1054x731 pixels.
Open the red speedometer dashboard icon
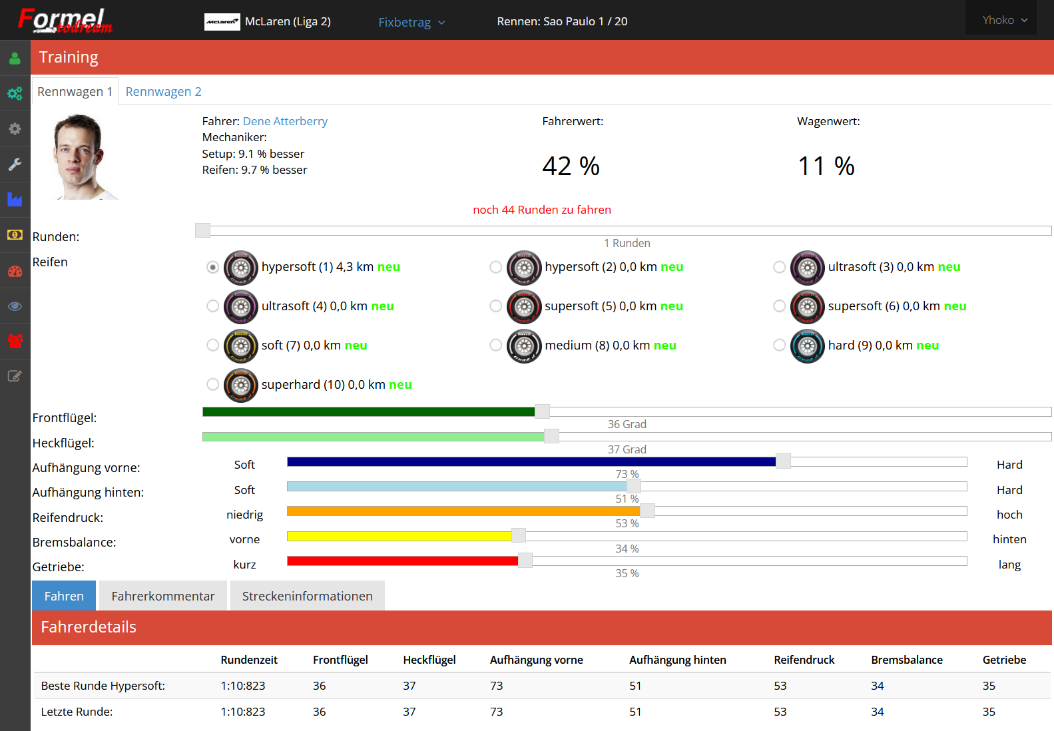(15, 271)
